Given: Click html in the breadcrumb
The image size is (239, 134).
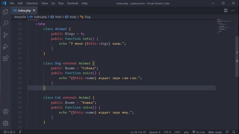Looking at the screenshot, I should point(58,17).
